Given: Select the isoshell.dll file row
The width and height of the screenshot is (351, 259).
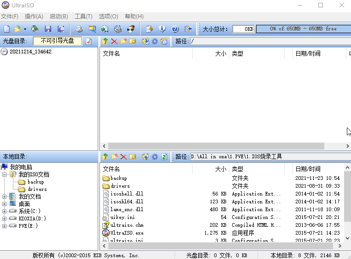Looking at the screenshot, I should (221, 194).
